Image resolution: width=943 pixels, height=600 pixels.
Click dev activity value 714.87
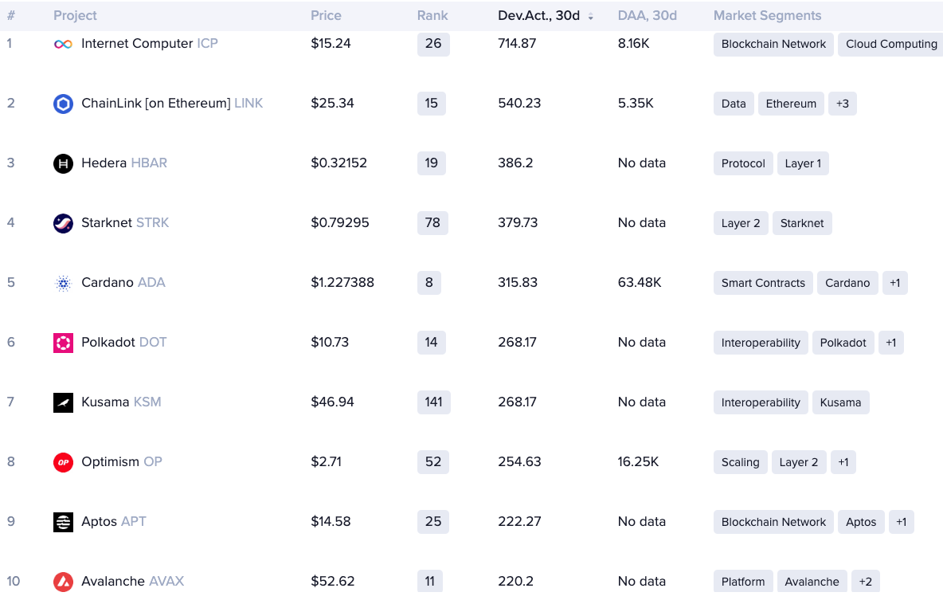click(517, 43)
